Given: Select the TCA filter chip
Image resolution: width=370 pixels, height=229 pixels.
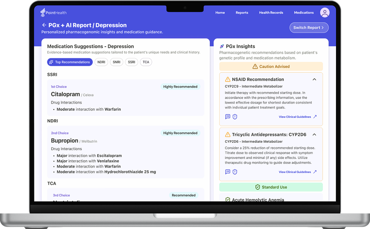Looking at the screenshot, I should coord(146,62).
